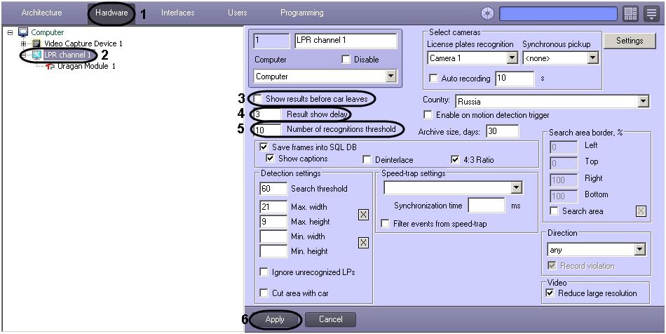Toggle Reduce large resolution checkbox
The width and height of the screenshot is (666, 334).
point(550,293)
